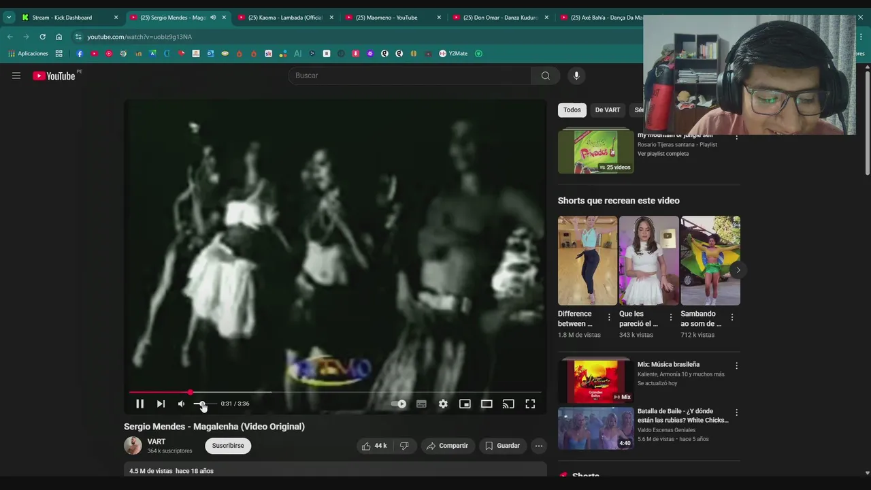The height and width of the screenshot is (490, 871).
Task: Open the tab groups grid icon
Action: 59,54
